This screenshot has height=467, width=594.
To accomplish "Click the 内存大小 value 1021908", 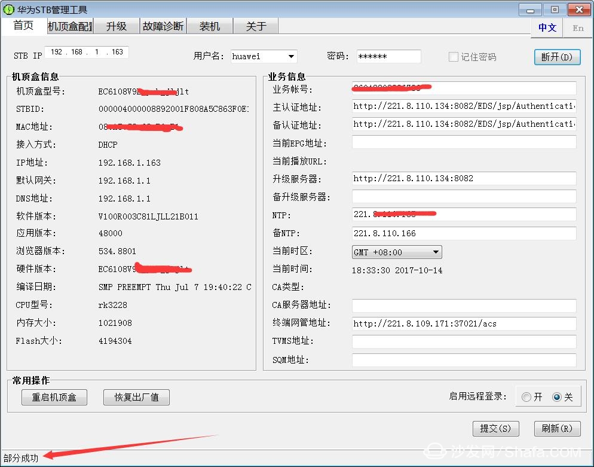I will pos(115,323).
